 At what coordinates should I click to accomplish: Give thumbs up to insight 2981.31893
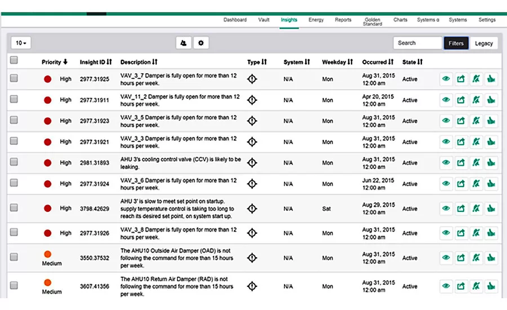[491, 163]
